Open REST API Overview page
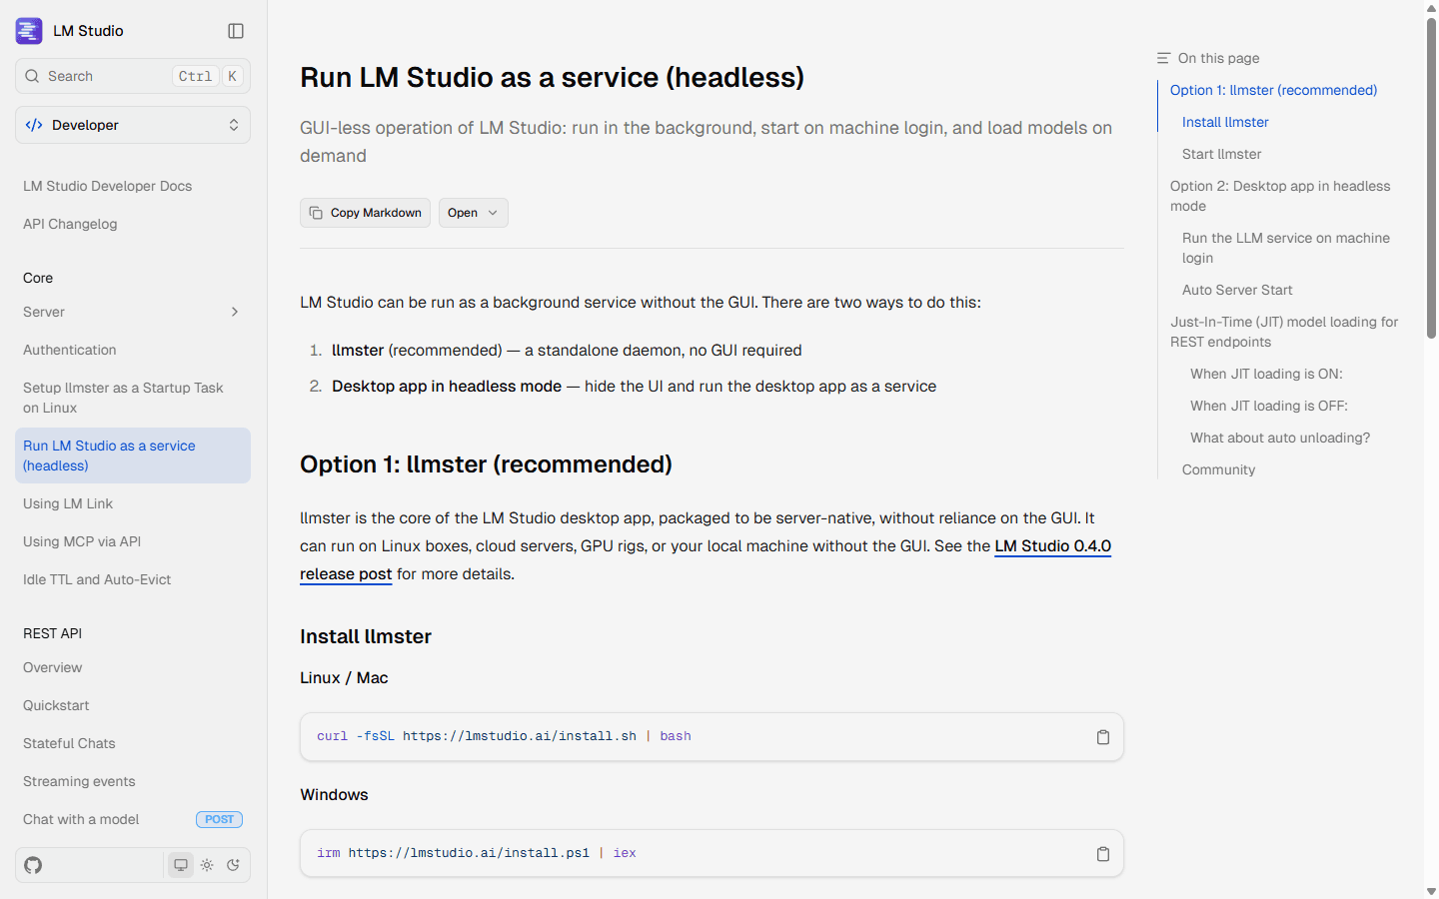The image size is (1439, 899). click(53, 667)
